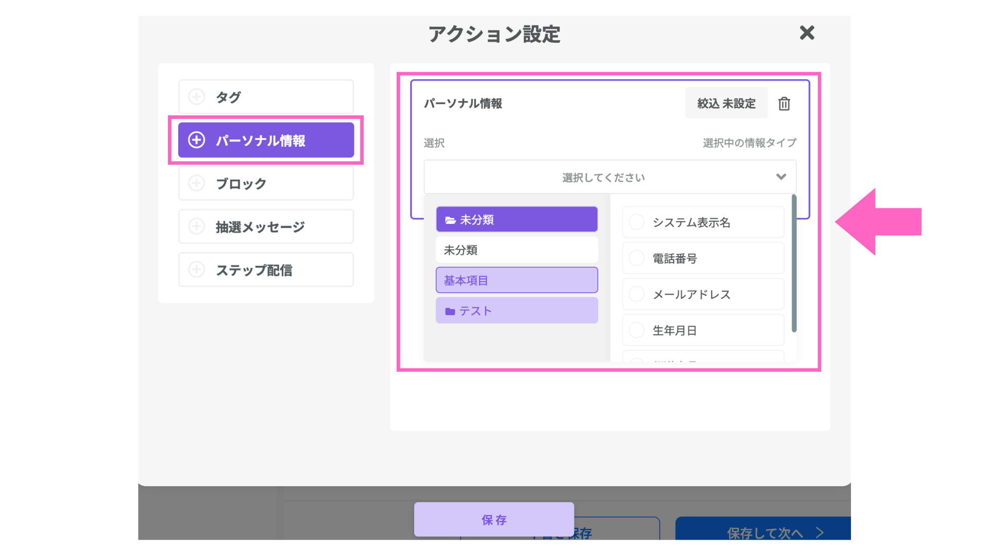
Task: Click the plus icon beside パーソナル情報
Action: [x=196, y=140]
